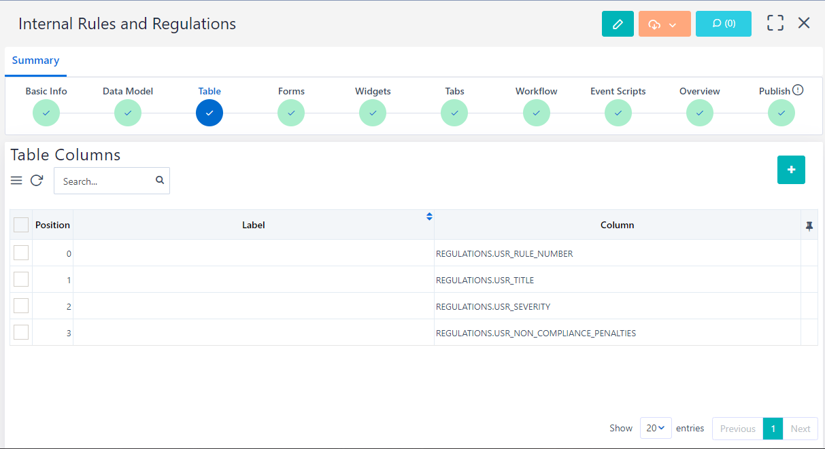Select page 1 in pagination
825x449 pixels.
(x=773, y=429)
